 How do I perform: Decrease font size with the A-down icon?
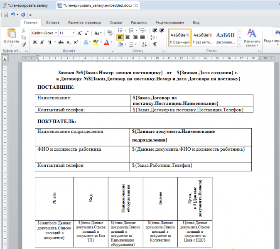pyautogui.click(x=86, y=33)
